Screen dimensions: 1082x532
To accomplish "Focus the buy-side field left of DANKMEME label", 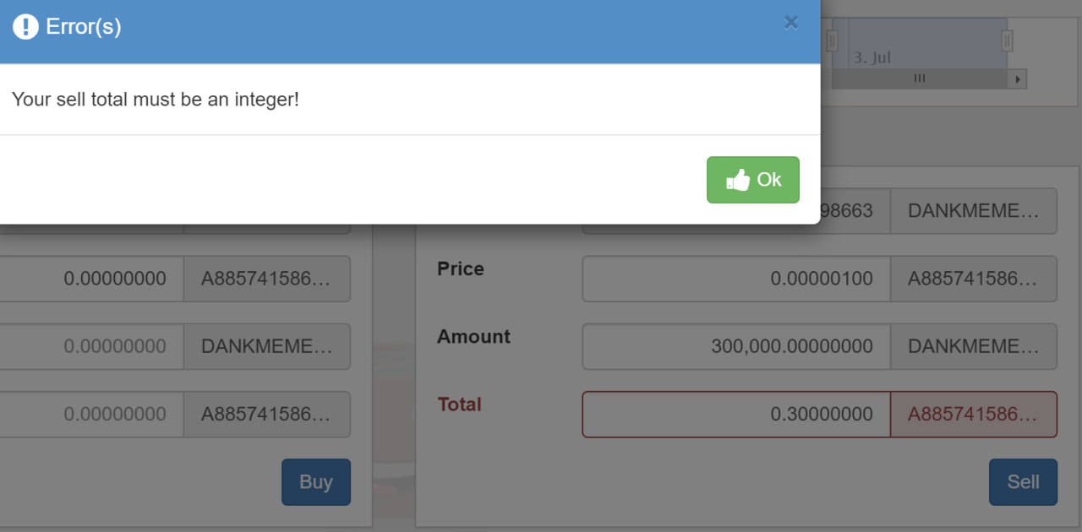I will tap(91, 346).
